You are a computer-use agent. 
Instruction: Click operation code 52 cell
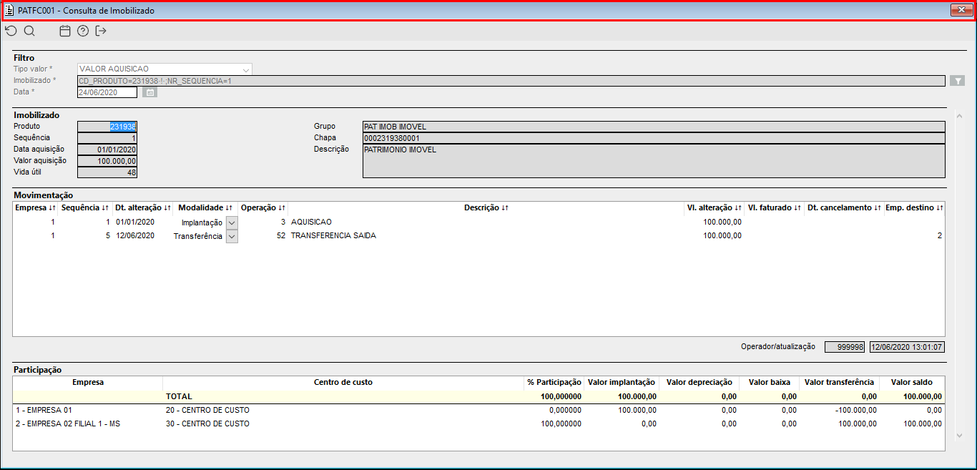coord(281,236)
